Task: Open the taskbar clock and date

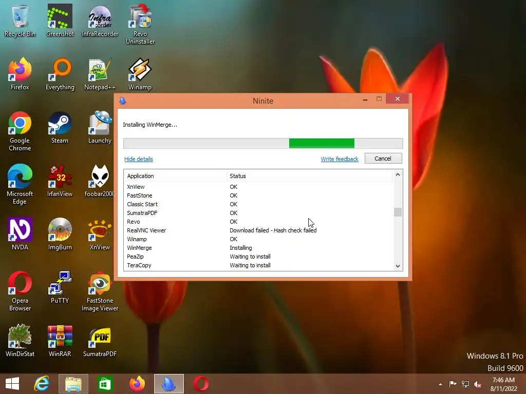Action: click(503, 384)
